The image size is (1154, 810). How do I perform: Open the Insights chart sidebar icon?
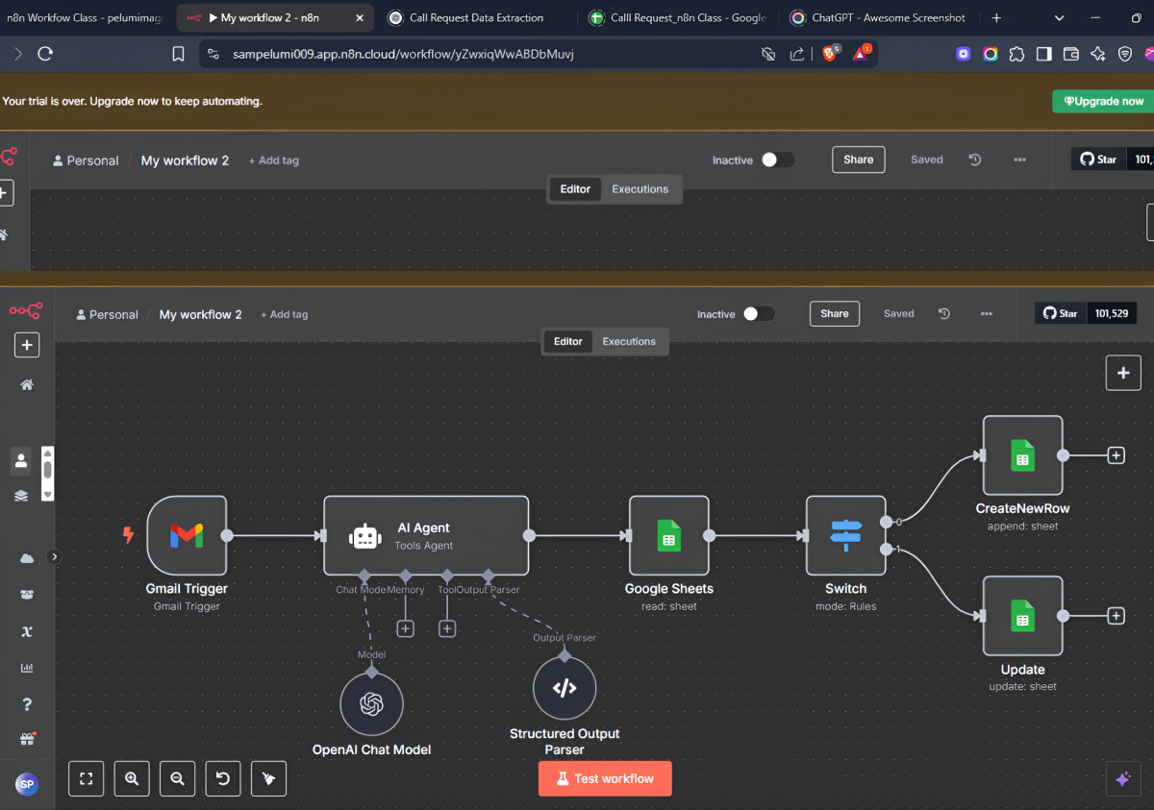[27, 668]
